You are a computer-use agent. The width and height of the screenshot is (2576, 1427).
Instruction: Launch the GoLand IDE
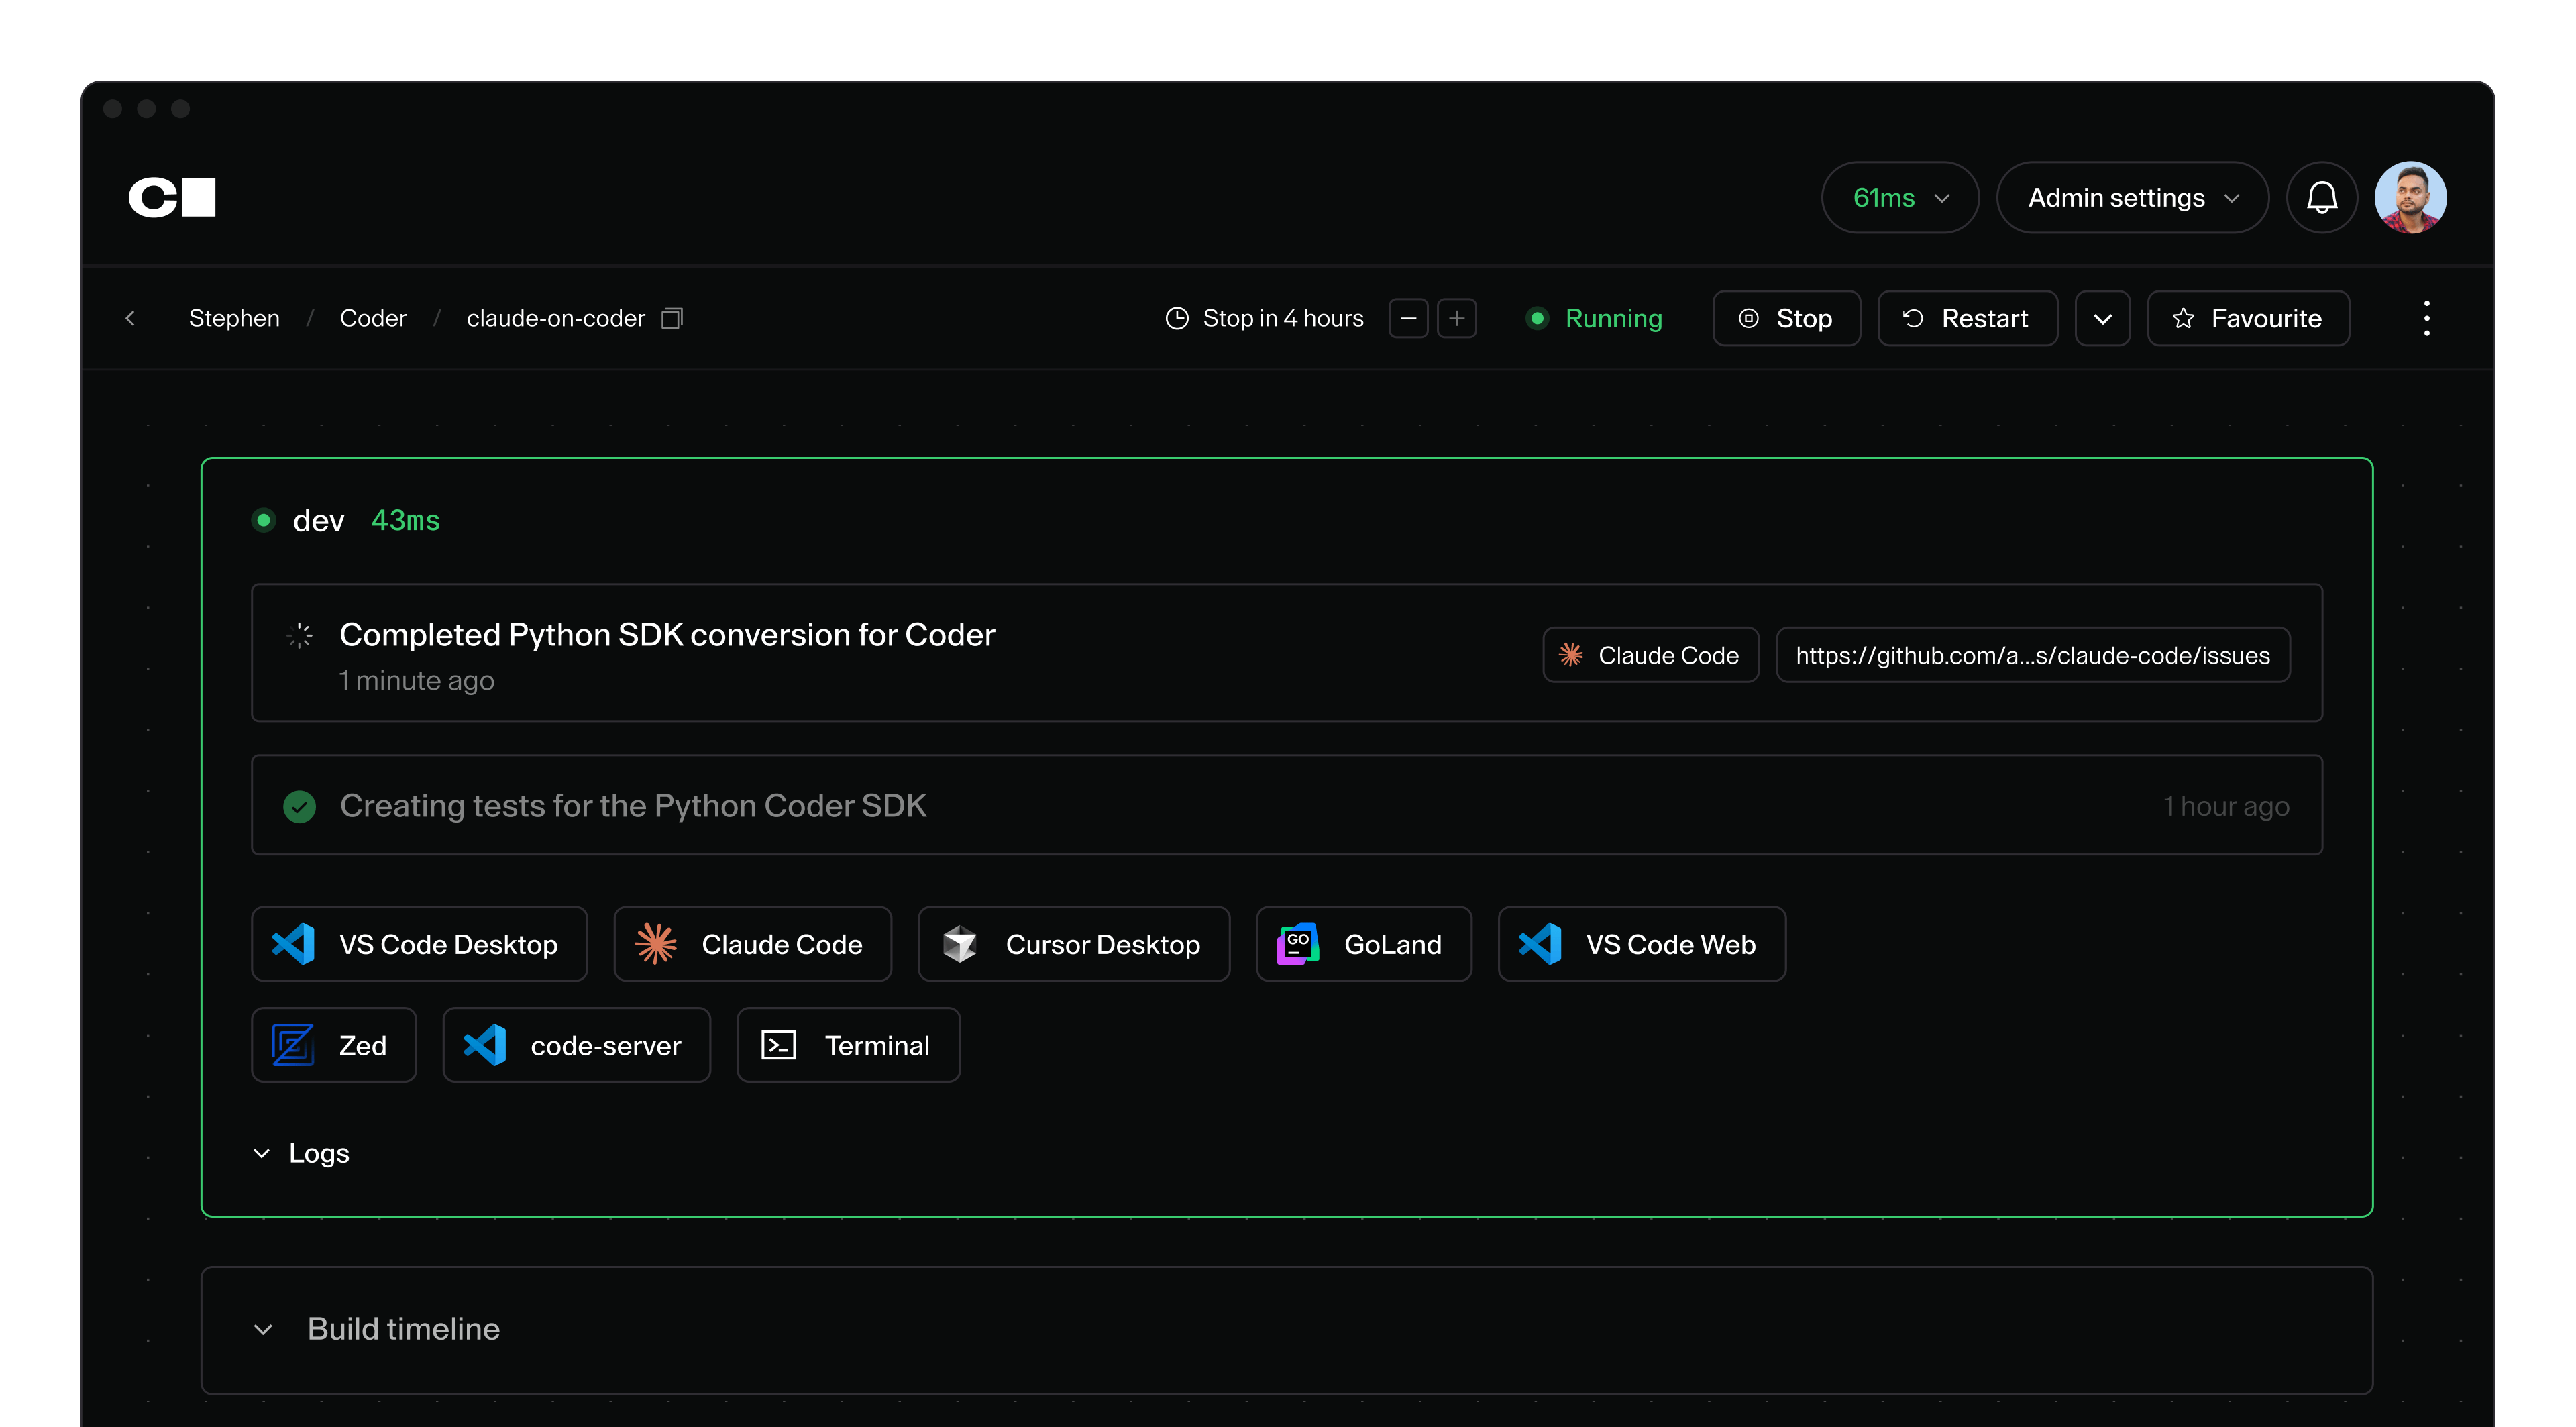[x=1363, y=943]
